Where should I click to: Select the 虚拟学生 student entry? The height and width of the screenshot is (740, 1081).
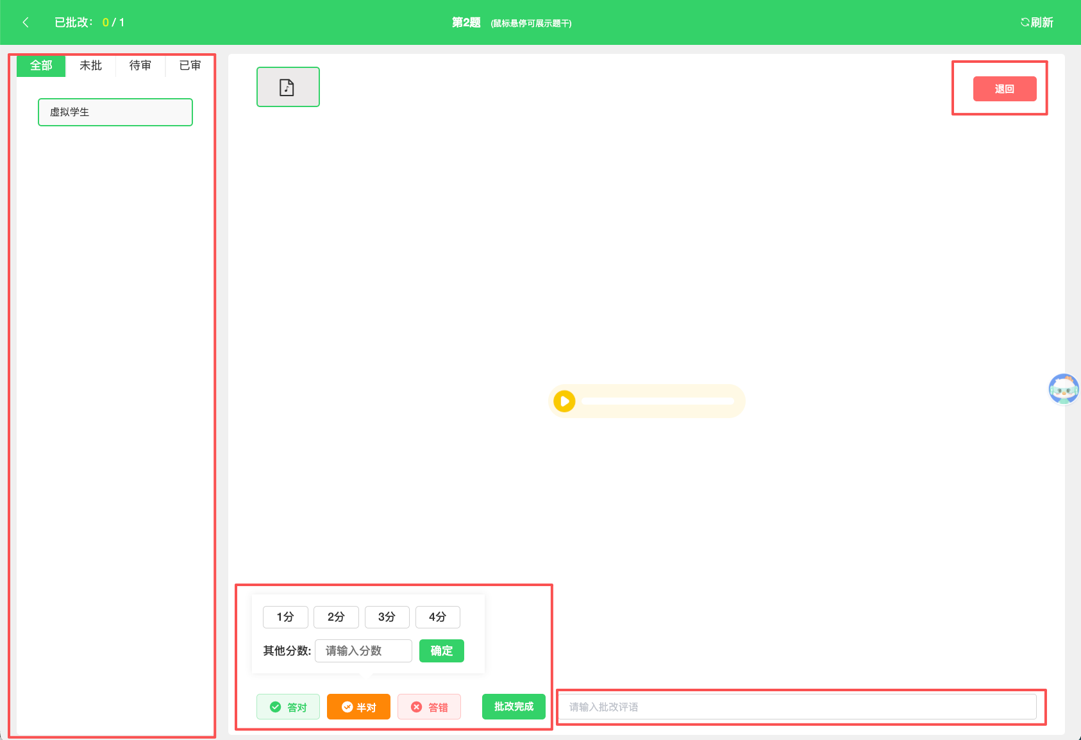coord(115,112)
